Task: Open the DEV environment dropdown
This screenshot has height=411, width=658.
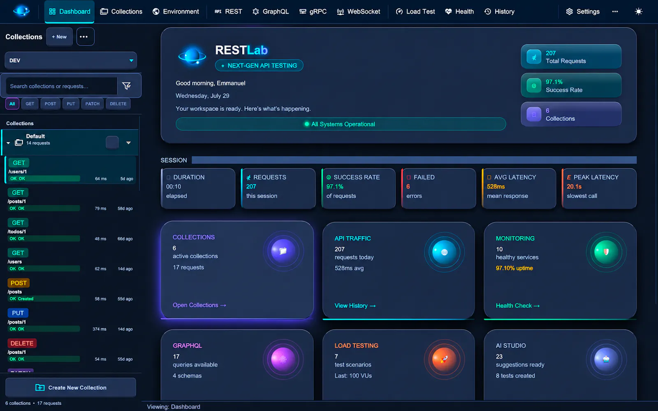Action: click(71, 60)
